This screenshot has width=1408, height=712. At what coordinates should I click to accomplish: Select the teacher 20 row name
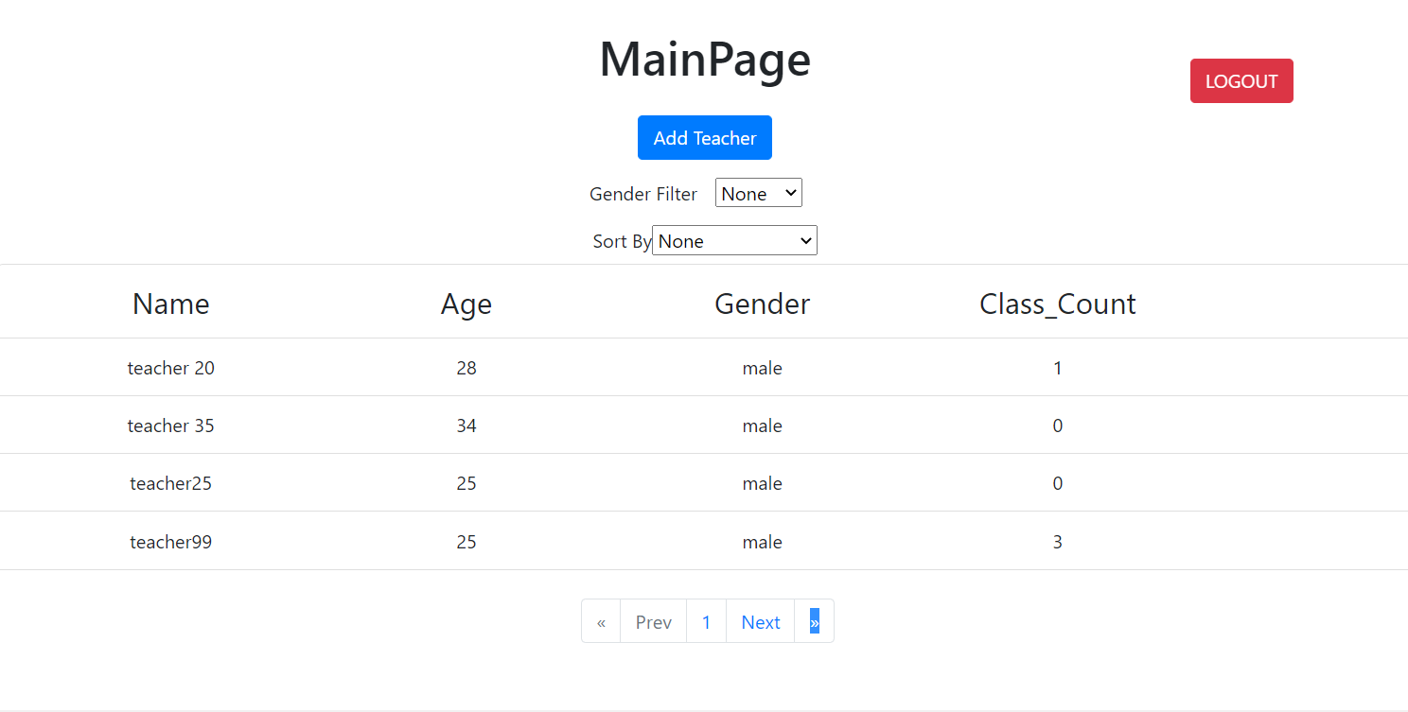point(170,368)
